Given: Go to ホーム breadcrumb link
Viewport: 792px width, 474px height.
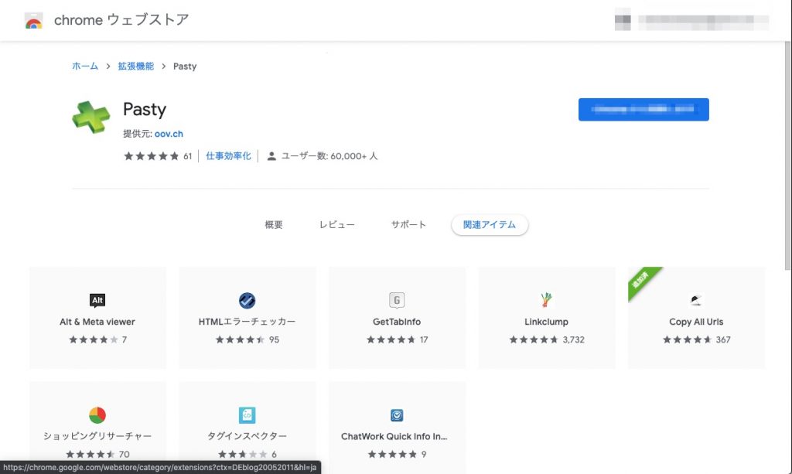Looking at the screenshot, I should tap(85, 66).
